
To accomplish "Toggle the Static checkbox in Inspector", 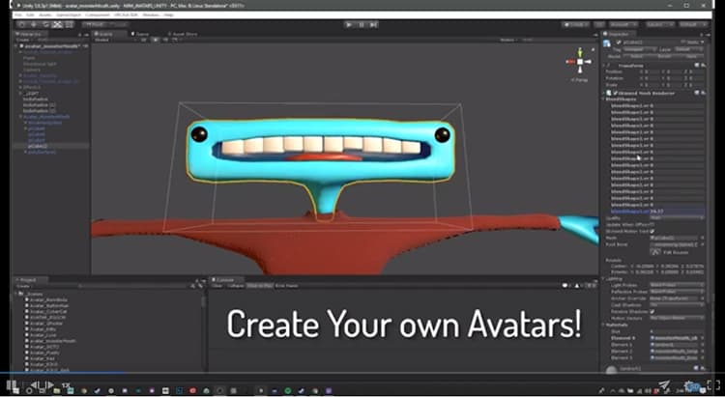I will 682,43.
